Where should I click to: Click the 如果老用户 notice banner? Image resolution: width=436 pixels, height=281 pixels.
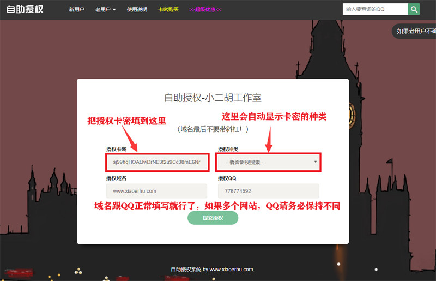coord(414,31)
